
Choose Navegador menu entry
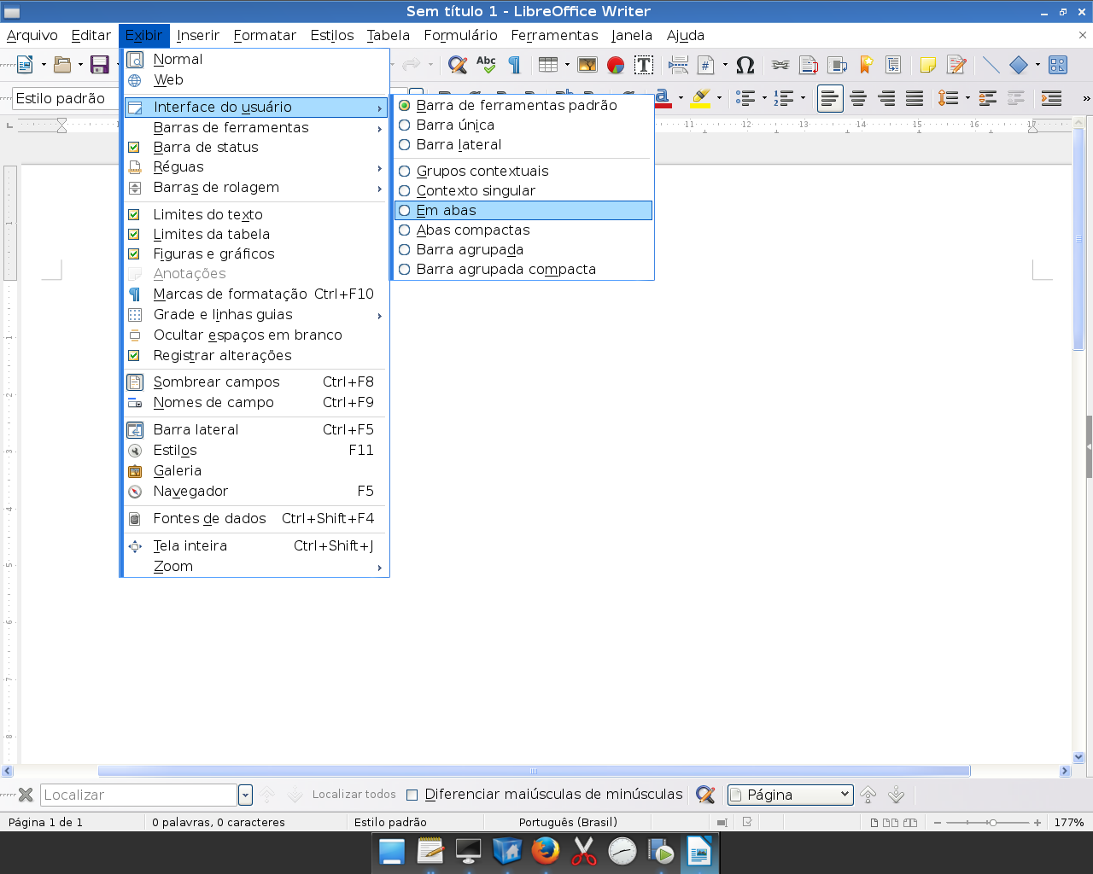click(x=255, y=491)
